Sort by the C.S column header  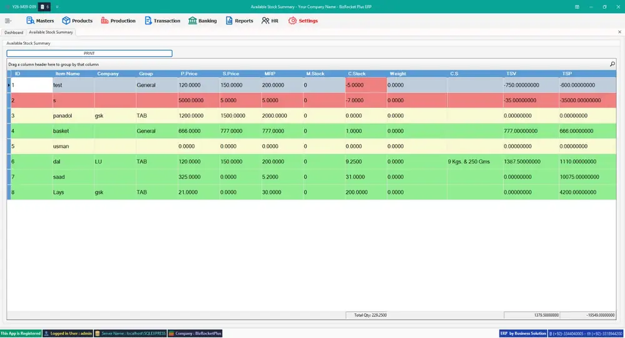475,74
